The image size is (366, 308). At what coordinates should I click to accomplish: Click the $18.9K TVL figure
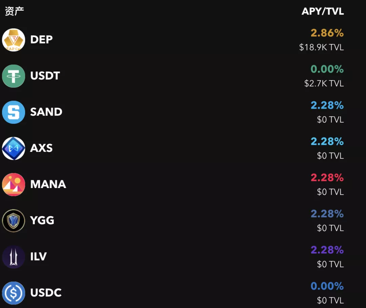(321, 47)
